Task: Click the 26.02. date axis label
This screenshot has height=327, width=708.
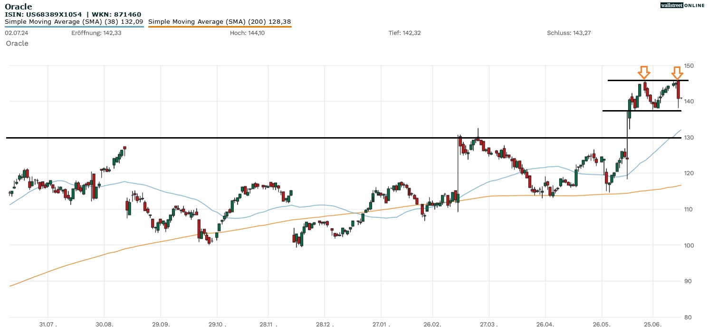Action: click(x=432, y=325)
